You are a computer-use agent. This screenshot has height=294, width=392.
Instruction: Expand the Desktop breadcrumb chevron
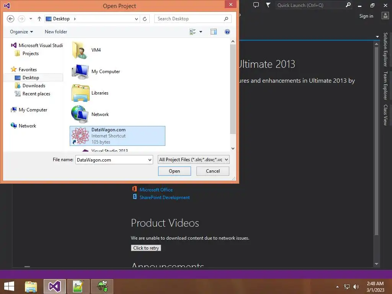[x=75, y=19]
